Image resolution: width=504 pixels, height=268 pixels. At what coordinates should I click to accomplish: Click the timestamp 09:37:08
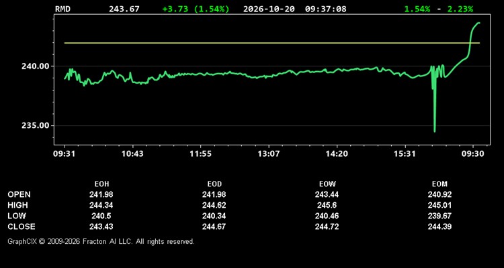(x=326, y=9)
